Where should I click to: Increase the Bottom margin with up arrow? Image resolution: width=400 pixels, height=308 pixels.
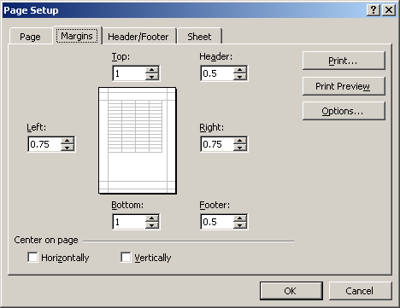tap(152, 218)
